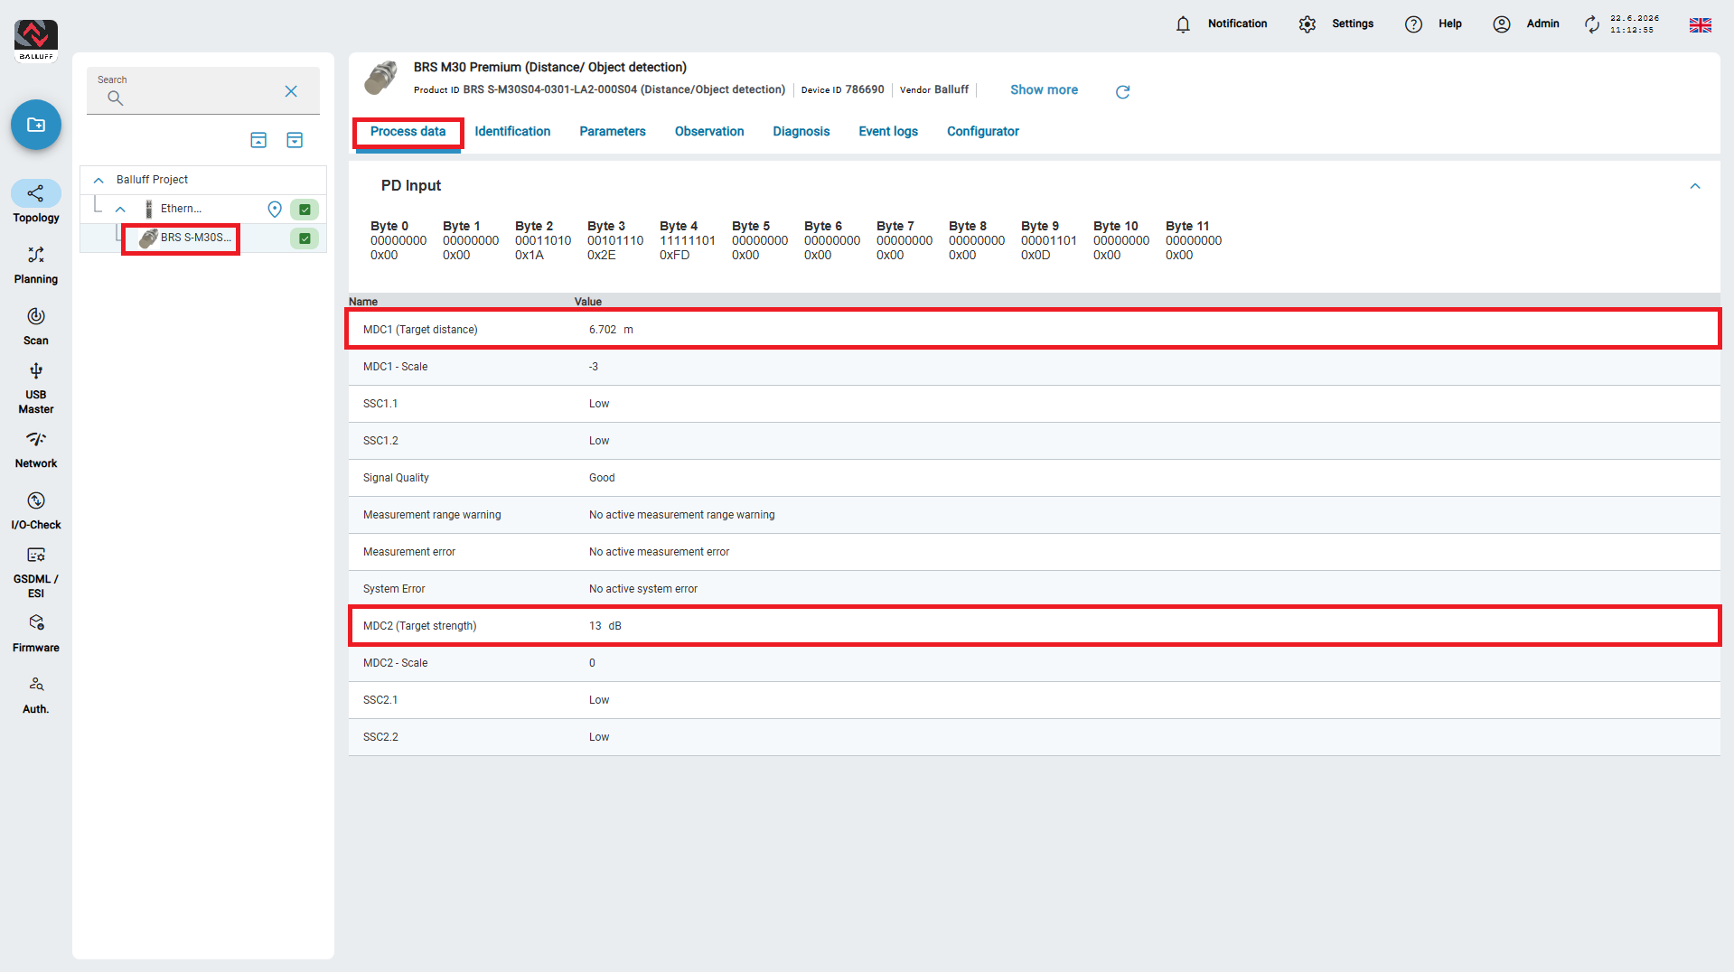Open the Settings menu in the header
1734x972 pixels.
1336,24
